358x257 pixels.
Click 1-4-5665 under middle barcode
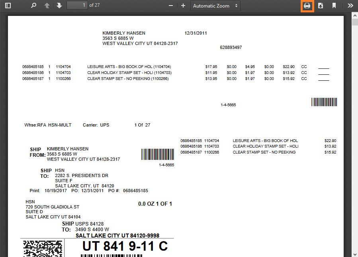tap(166, 165)
